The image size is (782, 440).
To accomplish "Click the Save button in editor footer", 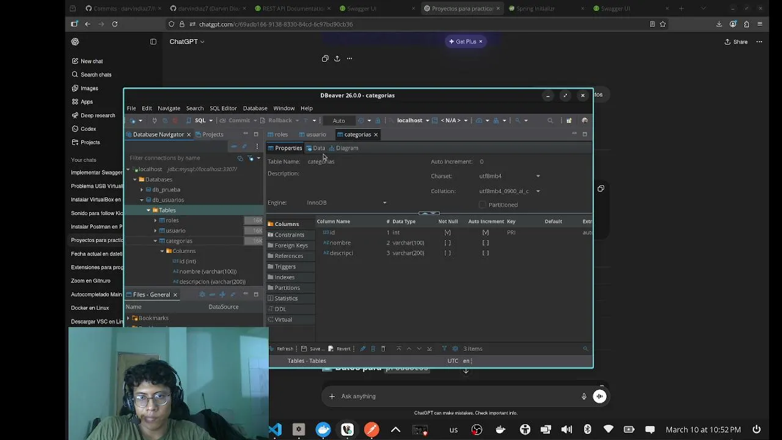I will tap(313, 348).
